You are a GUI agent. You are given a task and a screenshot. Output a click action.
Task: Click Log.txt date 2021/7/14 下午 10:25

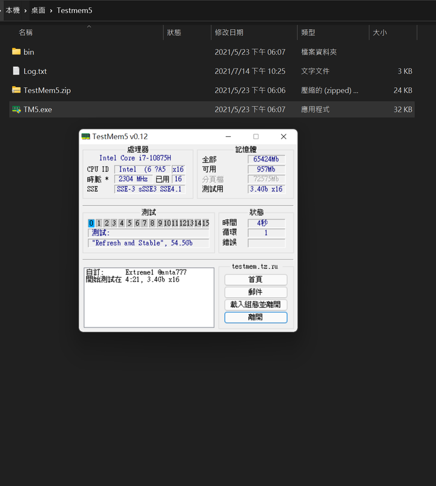tap(250, 71)
